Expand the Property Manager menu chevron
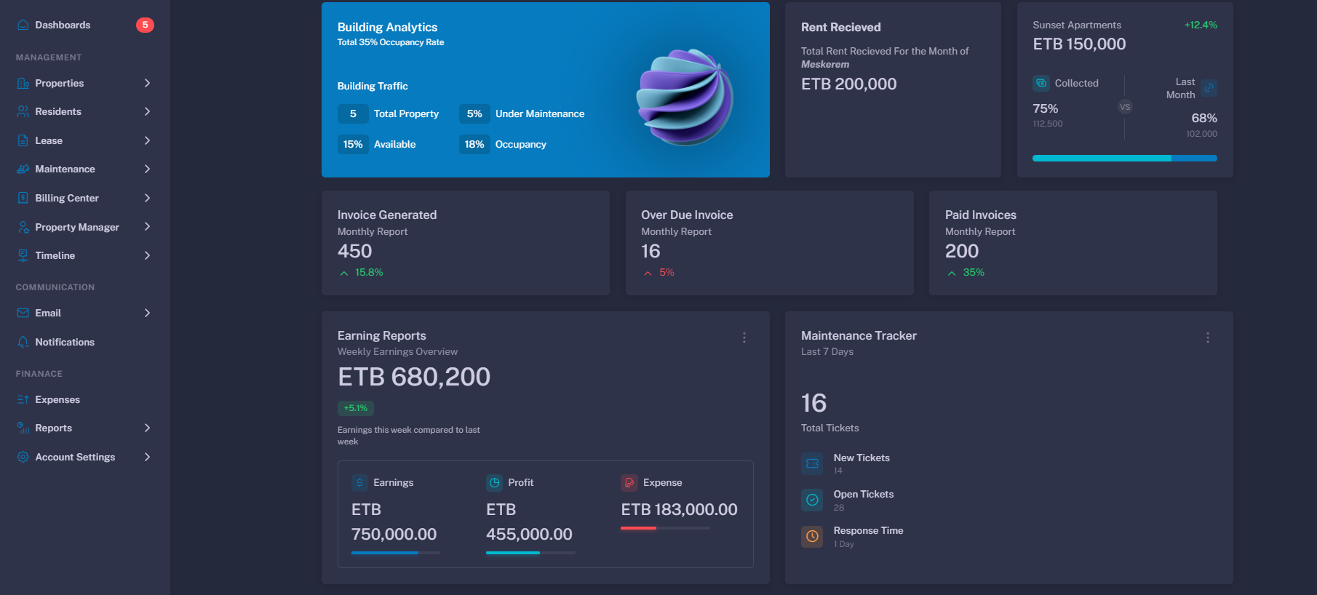This screenshot has height=595, width=1317. pos(147,227)
